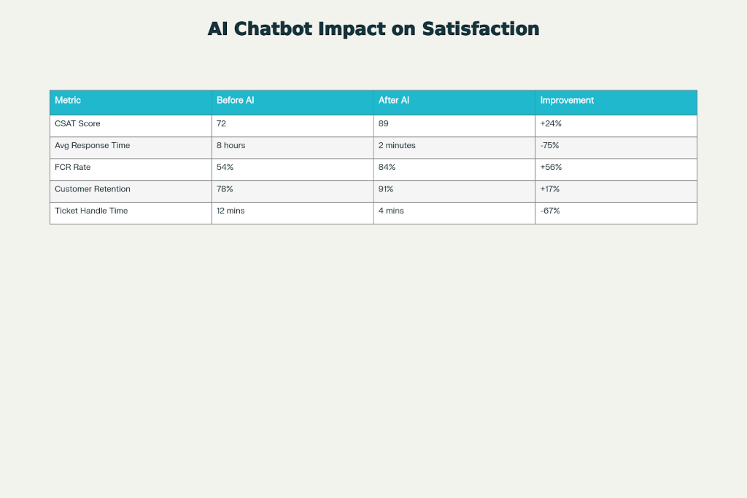Select the Improvement column header

click(567, 101)
